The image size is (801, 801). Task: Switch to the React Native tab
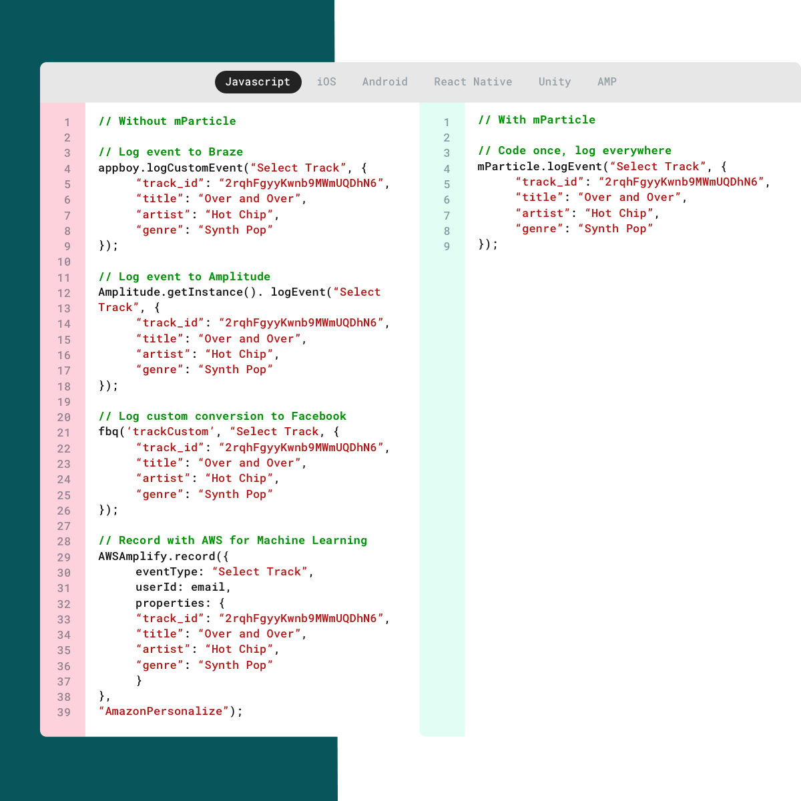(473, 82)
